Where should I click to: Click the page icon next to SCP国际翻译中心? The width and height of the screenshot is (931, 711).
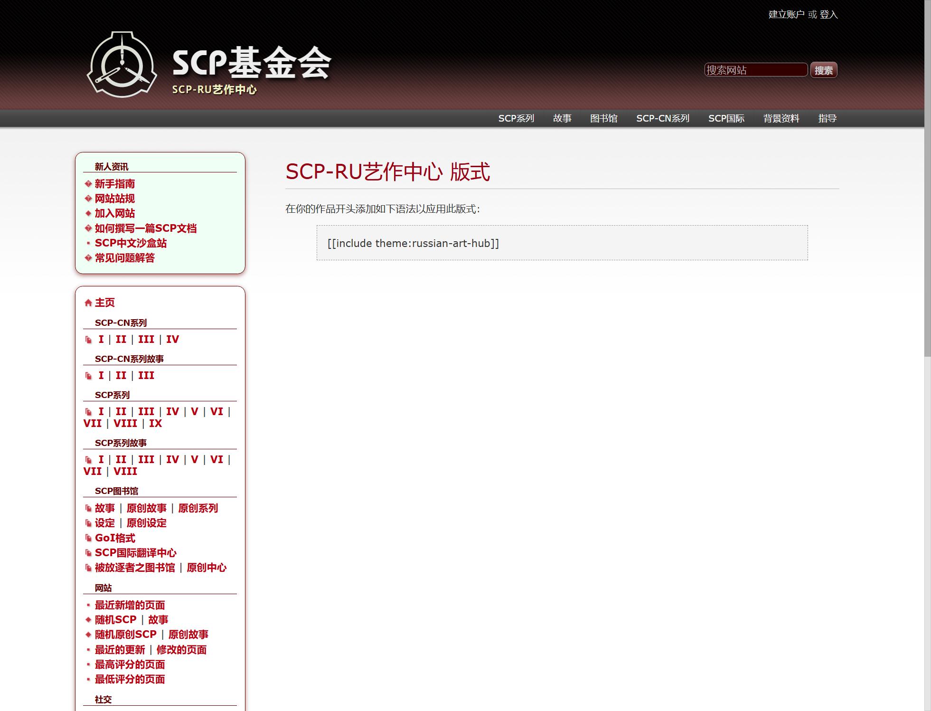pos(88,553)
